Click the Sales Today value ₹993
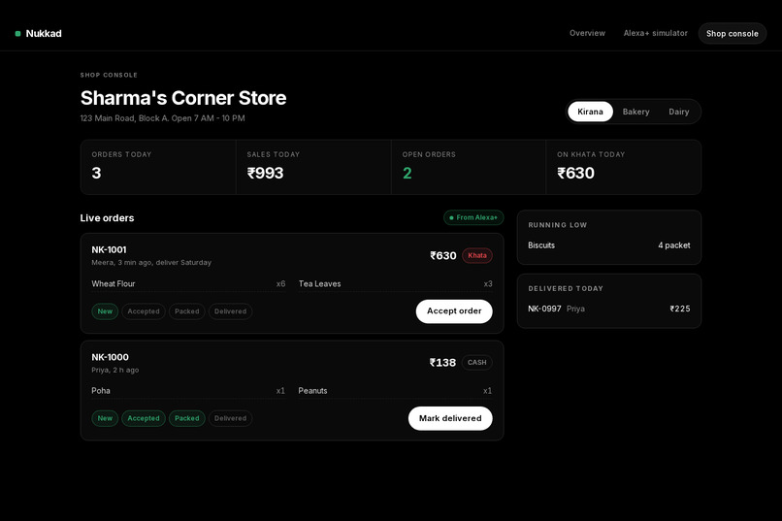Screen dimensions: 782x521 click(x=265, y=173)
